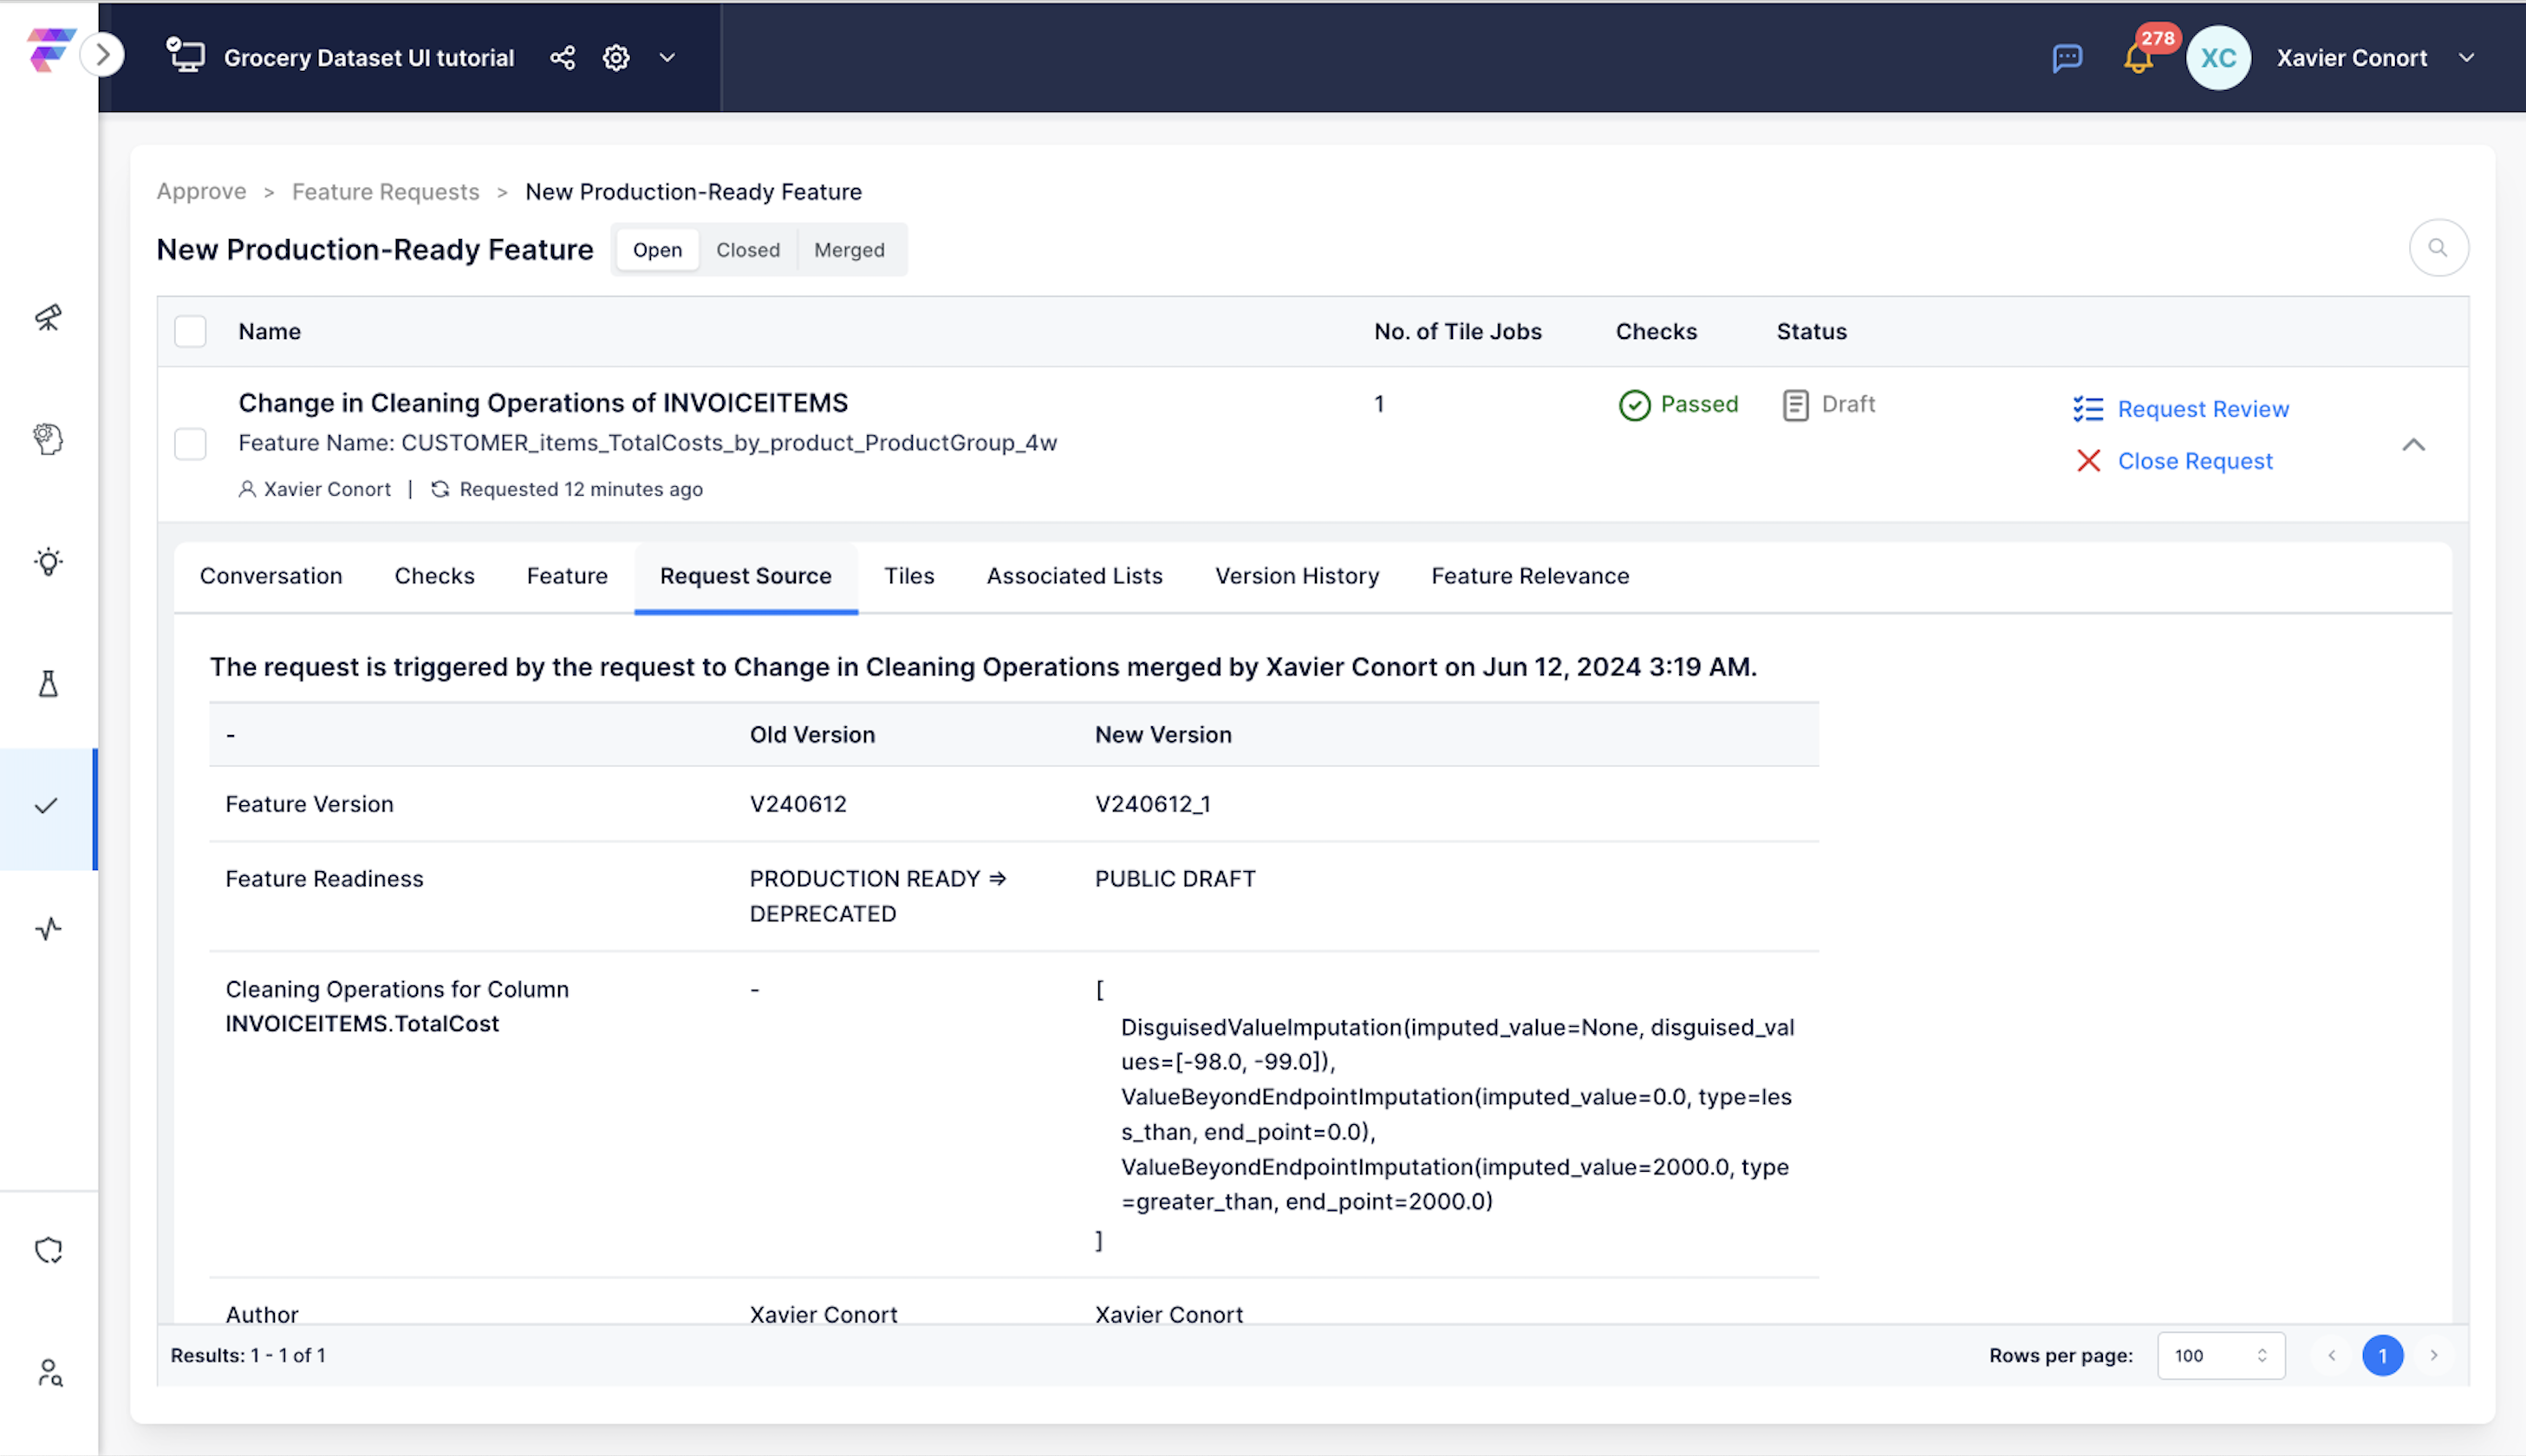Screen dimensions: 2526x1456
Task: Open the telescope sidebar icon
Action: [x=48, y=318]
